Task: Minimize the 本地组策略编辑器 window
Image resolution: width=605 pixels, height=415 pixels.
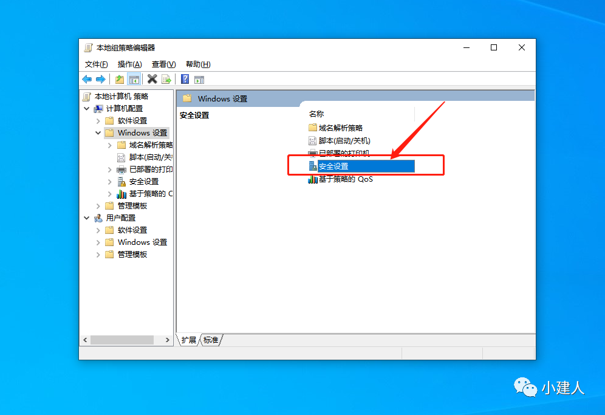Action: 467,47
